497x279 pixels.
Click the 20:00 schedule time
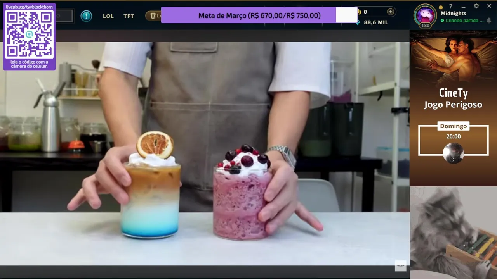[x=453, y=136]
